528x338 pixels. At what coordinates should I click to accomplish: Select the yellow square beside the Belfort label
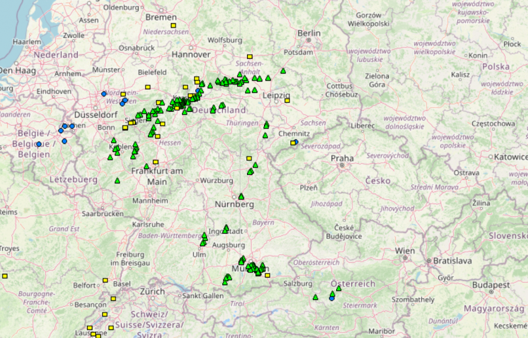[x=106, y=281]
